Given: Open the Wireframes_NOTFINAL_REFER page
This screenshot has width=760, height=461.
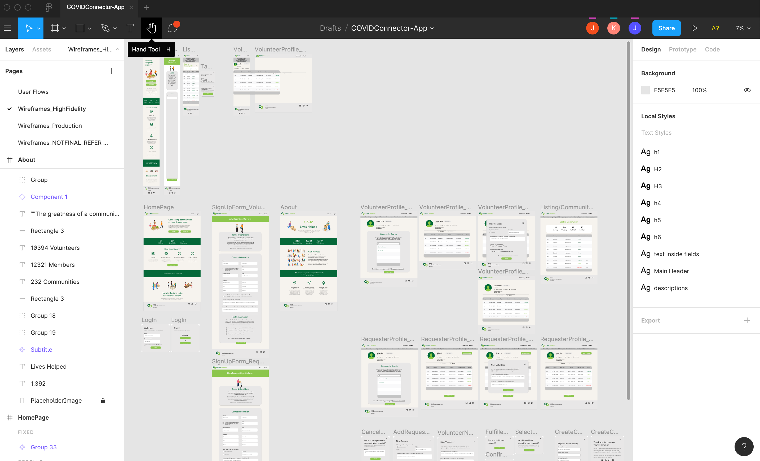Looking at the screenshot, I should pos(63,143).
